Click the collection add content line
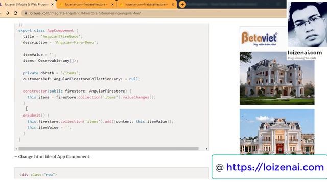The width and height of the screenshot is (327, 184). [100, 122]
